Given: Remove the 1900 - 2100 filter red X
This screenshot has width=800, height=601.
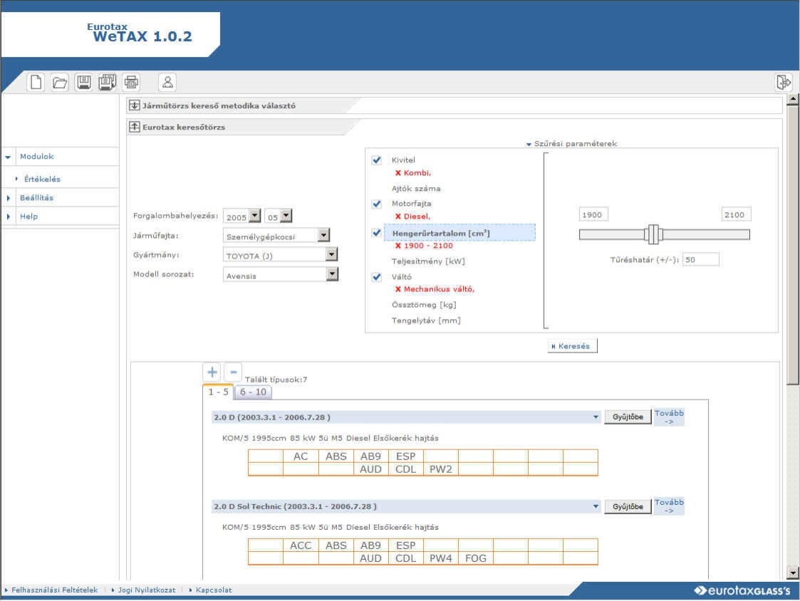Looking at the screenshot, I should pos(398,246).
